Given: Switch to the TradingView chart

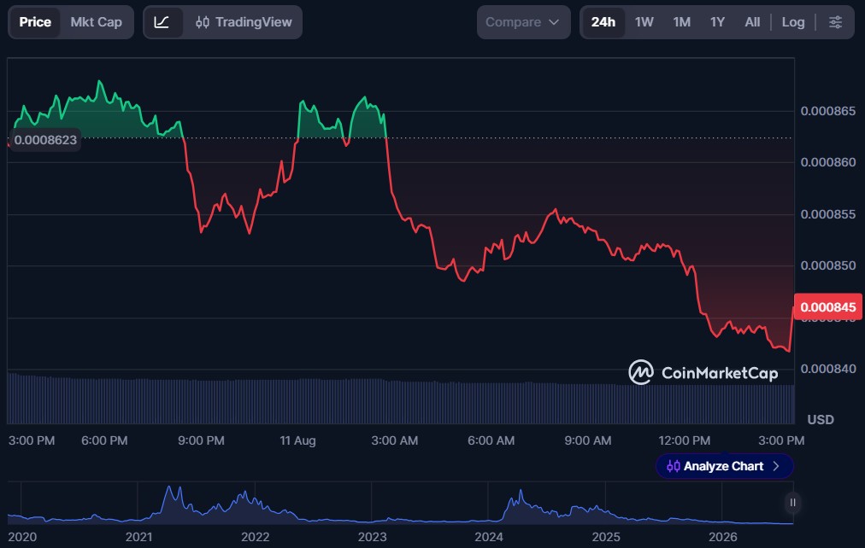Looking at the screenshot, I should (244, 22).
